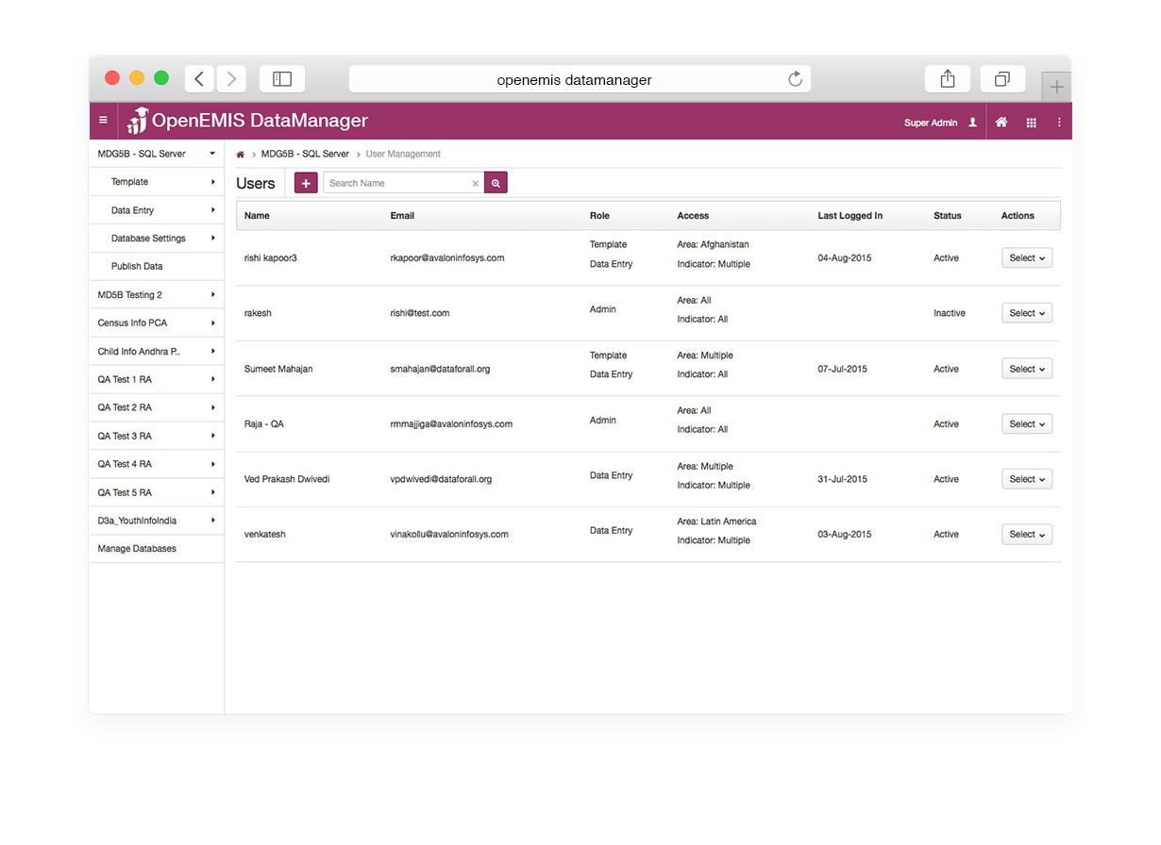Click the Last Logged In column header
1161x845 pixels.
[x=850, y=216]
